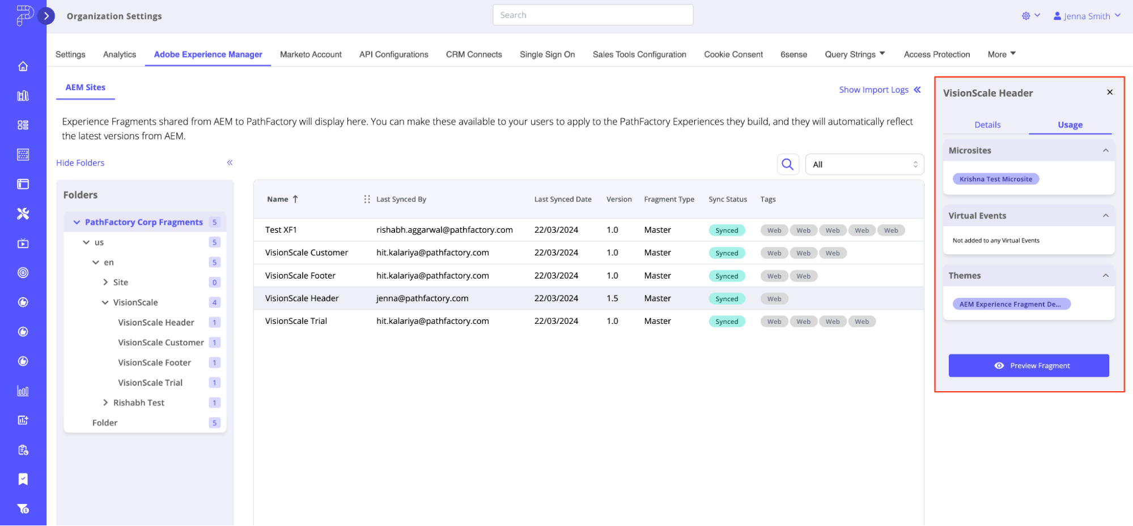Open the tools/settings wrench icon in sidebar

point(23,213)
